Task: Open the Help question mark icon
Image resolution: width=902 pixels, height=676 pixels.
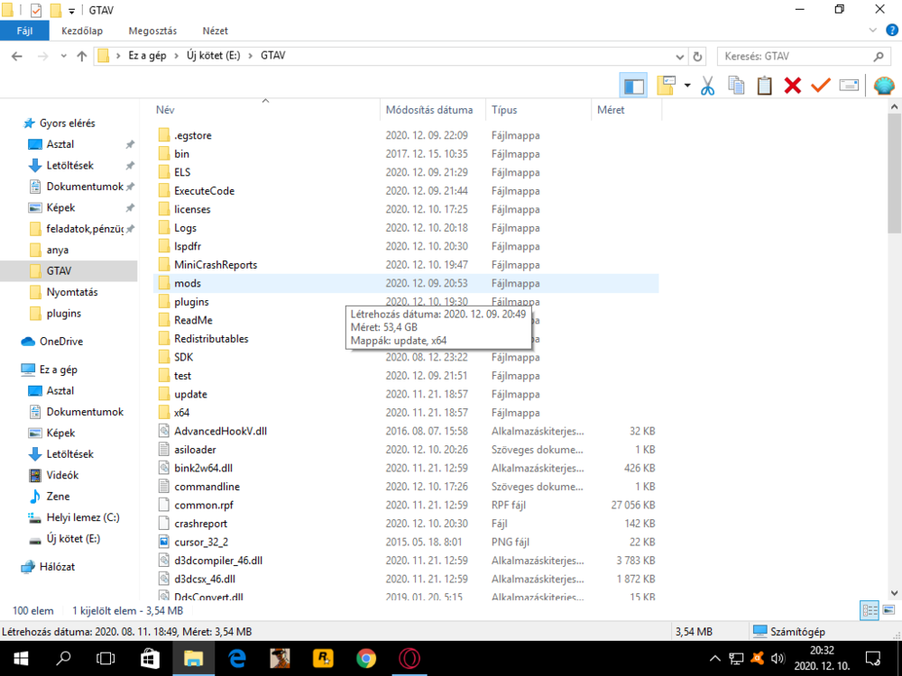Action: (x=892, y=30)
